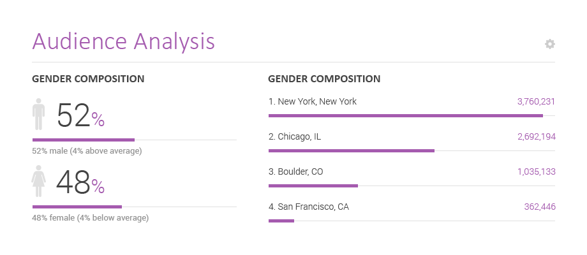This screenshot has height=255, width=587.
Task: Open the settings gear icon
Action: point(549,44)
